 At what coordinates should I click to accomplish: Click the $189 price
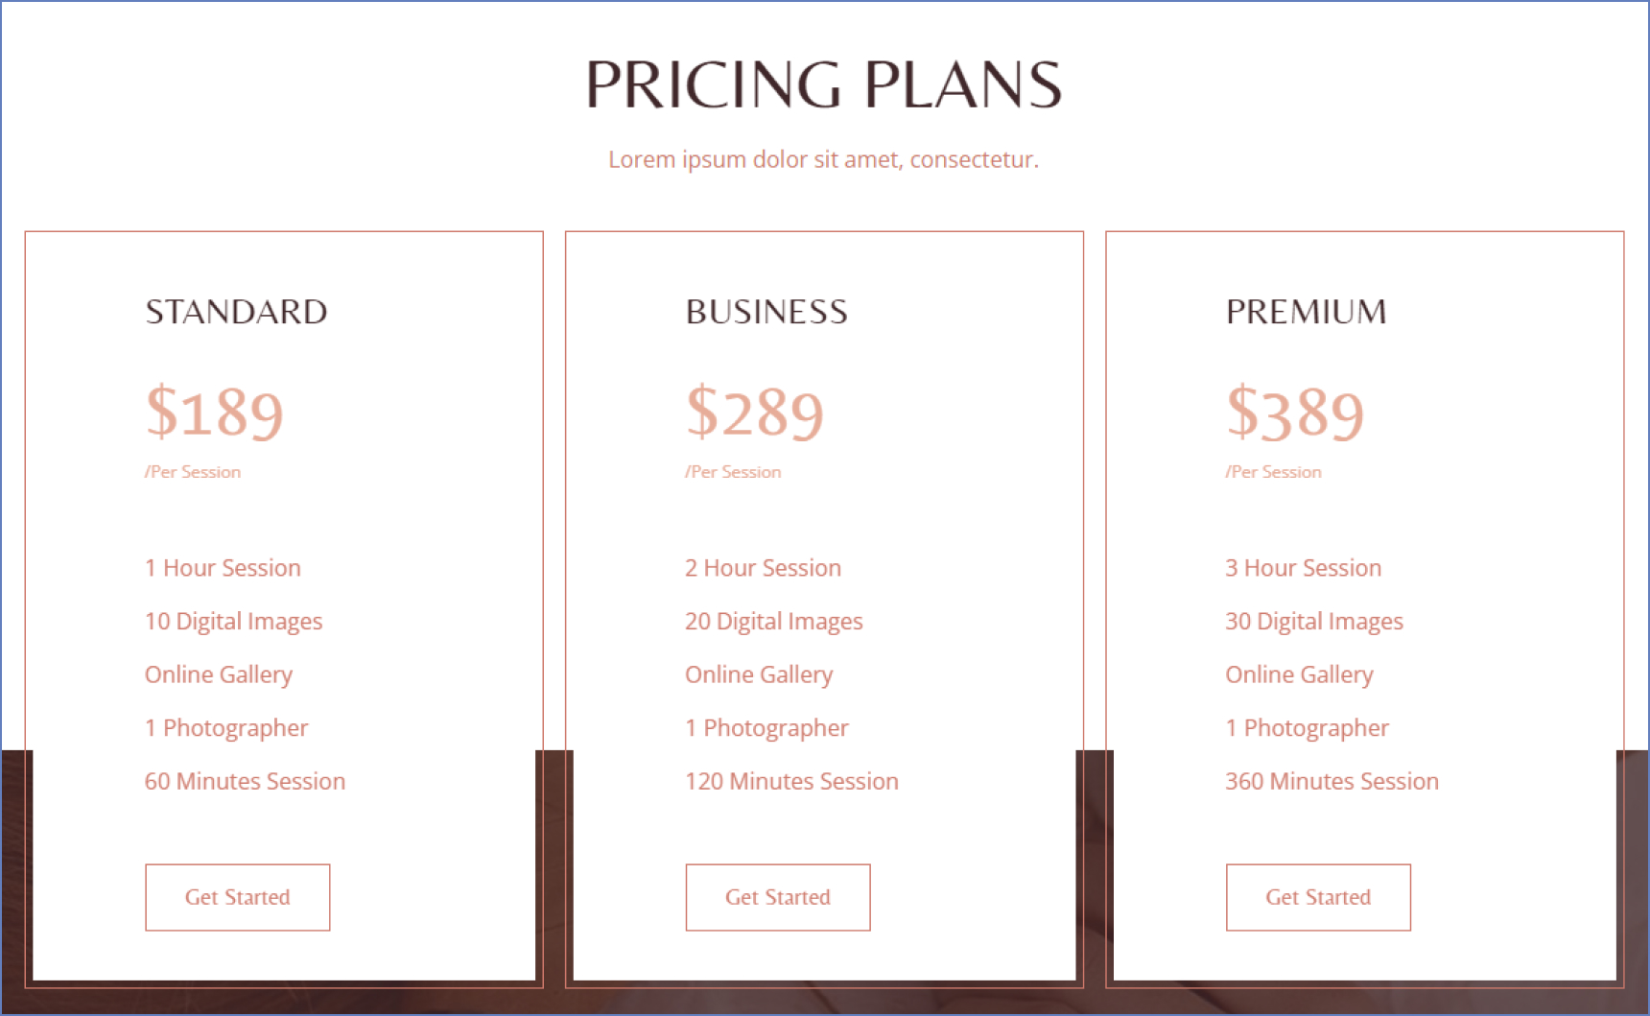click(x=214, y=413)
